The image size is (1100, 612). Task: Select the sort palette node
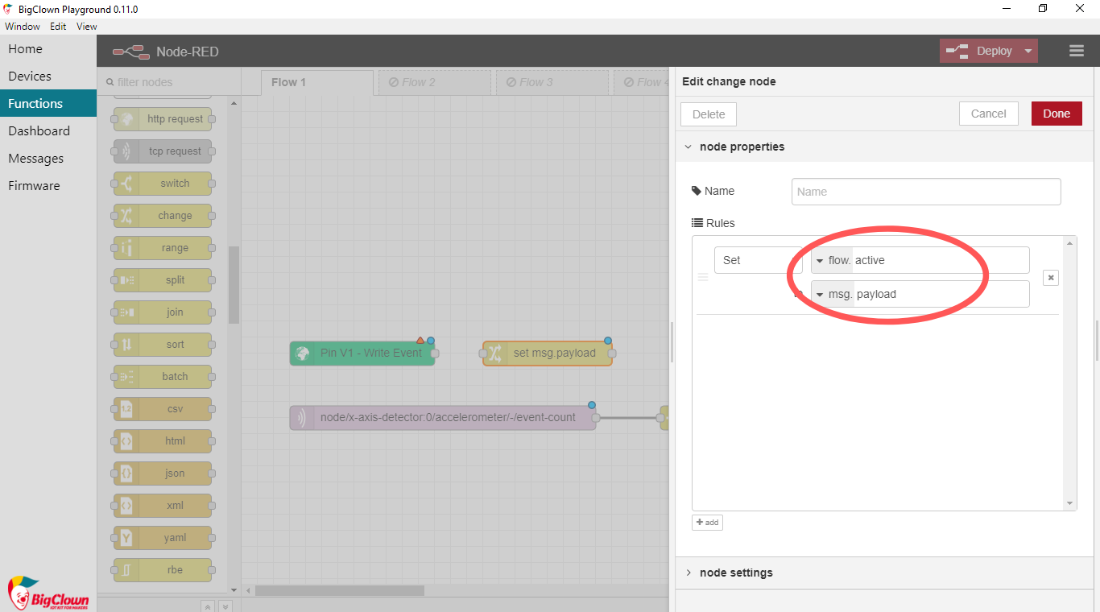point(163,345)
